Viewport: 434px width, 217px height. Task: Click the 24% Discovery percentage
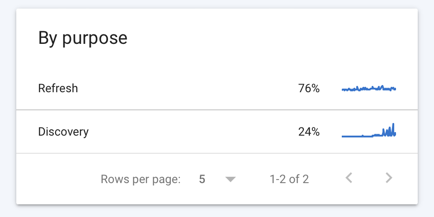click(309, 132)
